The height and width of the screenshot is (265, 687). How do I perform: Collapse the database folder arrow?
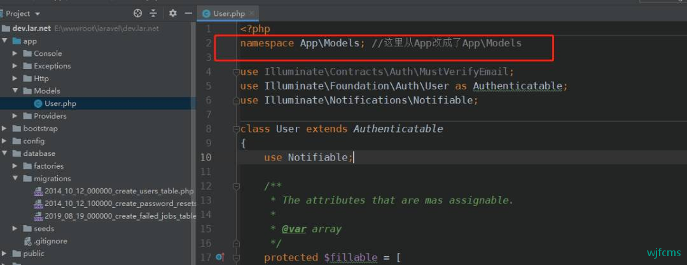4,153
